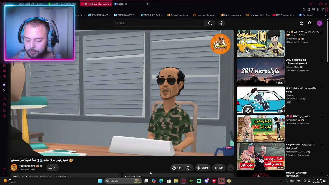Open KIT ARDUINO 4W bookmark
Image resolution: width=329 pixels, height=185 pixels.
click(99, 15)
